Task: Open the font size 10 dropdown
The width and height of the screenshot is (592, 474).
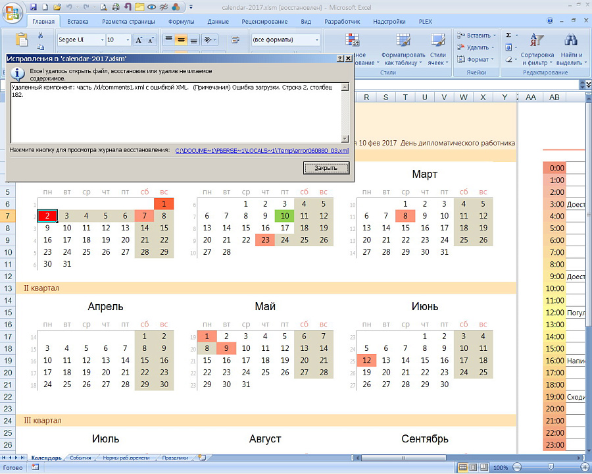Action: point(128,40)
